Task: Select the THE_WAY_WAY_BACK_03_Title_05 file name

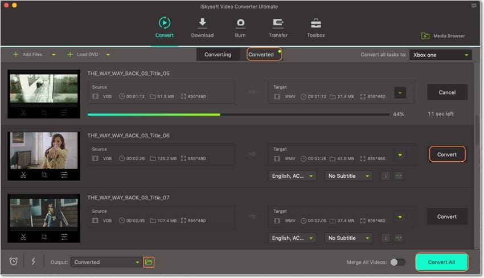Action: 129,73
